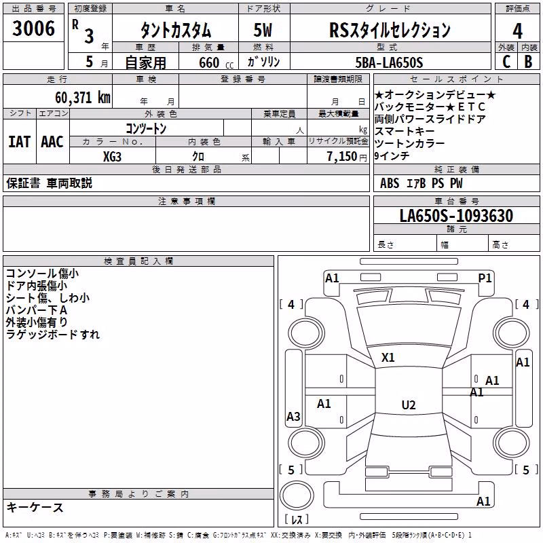Click the 幅 dimension cell
543x543 pixels.
[462, 243]
